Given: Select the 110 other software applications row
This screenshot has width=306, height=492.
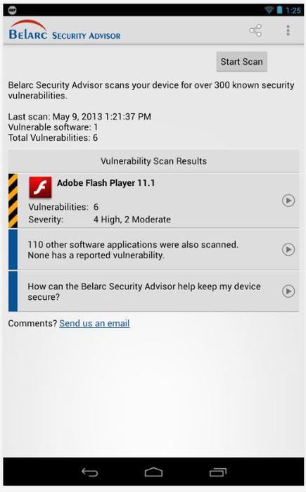Looking at the screenshot, I should (153, 249).
